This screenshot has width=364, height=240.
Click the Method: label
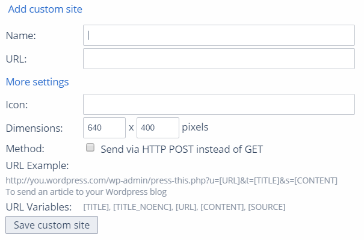tap(25, 149)
